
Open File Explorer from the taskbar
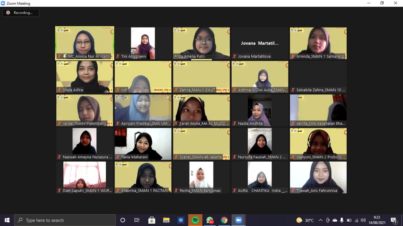click(x=166, y=220)
